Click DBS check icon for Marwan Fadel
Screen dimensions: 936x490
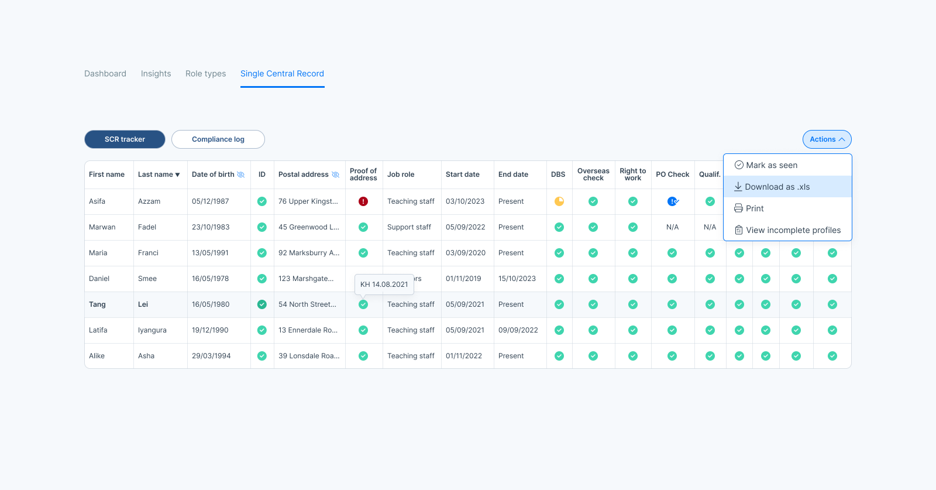[559, 227]
